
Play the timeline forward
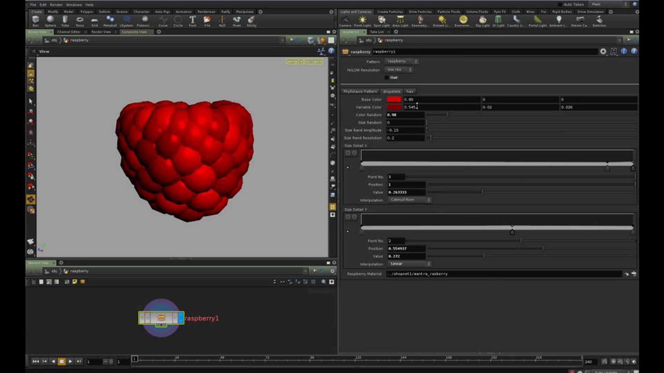pyautogui.click(x=70, y=361)
